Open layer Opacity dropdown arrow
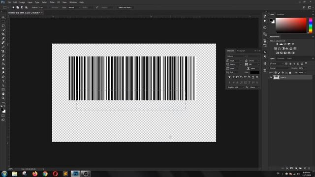315x177 pixels. tap(305, 68)
